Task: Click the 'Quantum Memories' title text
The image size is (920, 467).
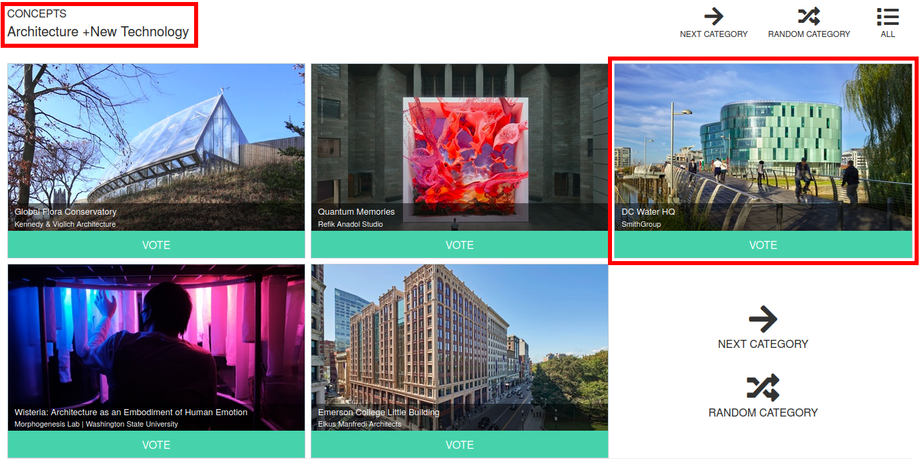Action: pos(357,212)
